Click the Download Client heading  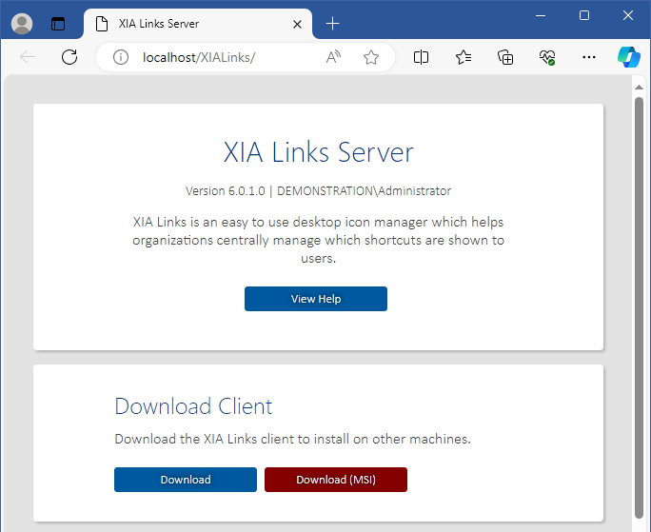click(193, 406)
